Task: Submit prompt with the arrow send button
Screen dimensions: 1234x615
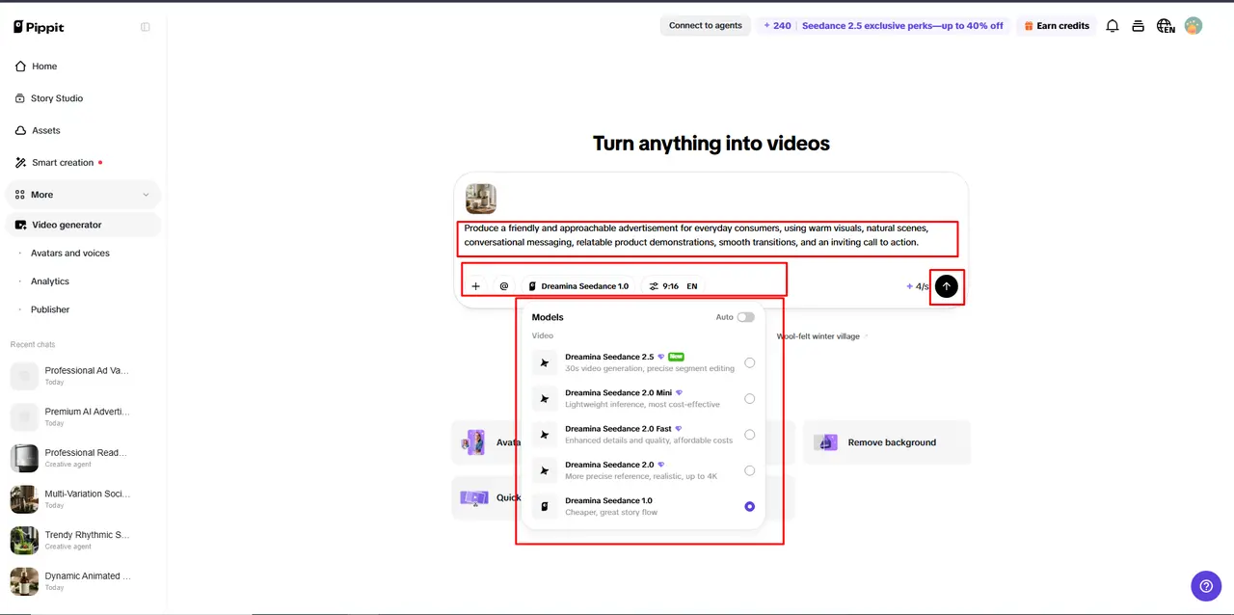Action: (947, 286)
